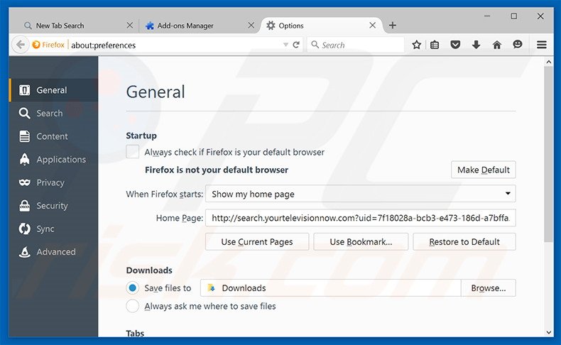Open URL bar history dropdown arrow
The image size is (561, 345).
285,45
